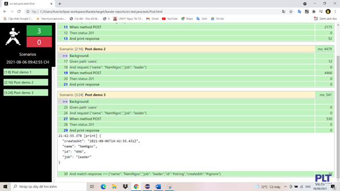
Task: Click the Post demo 3 scenario header
Action: pyautogui.click(x=186, y=95)
